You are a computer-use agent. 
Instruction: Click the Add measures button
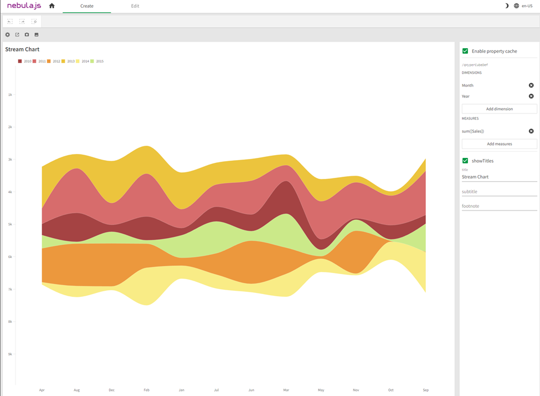pyautogui.click(x=499, y=143)
